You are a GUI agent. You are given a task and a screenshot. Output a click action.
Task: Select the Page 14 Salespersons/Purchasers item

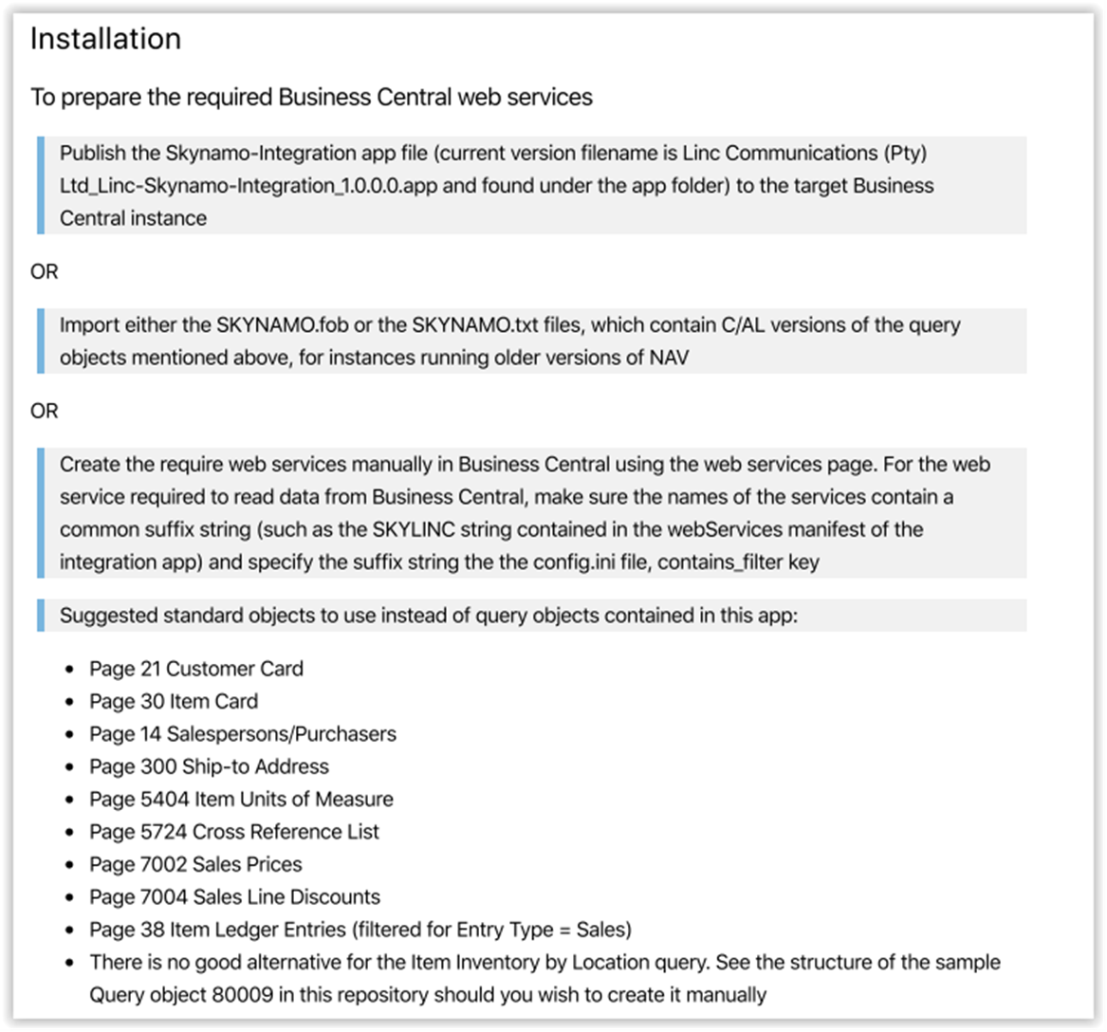243,734
